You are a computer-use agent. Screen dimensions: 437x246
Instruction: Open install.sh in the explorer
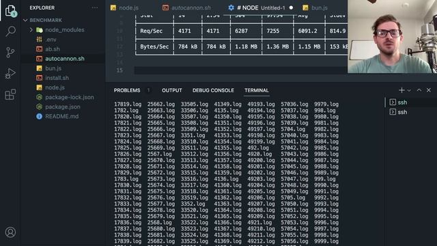tap(57, 78)
